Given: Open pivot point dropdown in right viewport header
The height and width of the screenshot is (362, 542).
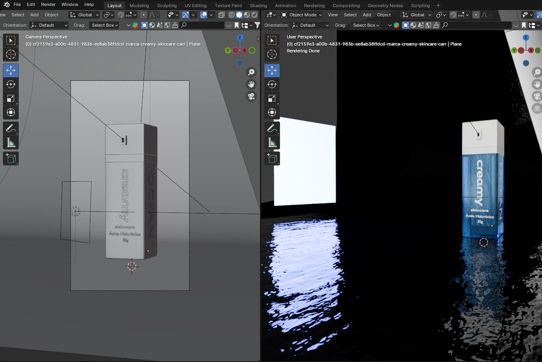Looking at the screenshot, I should (x=441, y=15).
